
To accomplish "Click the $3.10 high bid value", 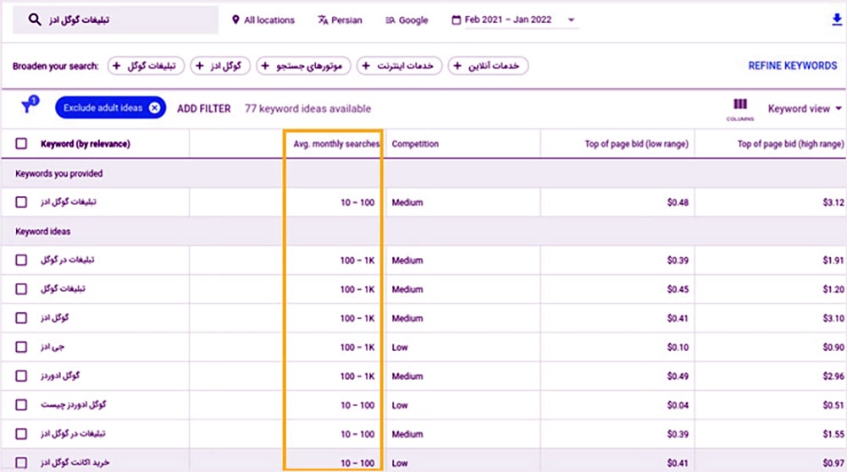I will [x=833, y=318].
